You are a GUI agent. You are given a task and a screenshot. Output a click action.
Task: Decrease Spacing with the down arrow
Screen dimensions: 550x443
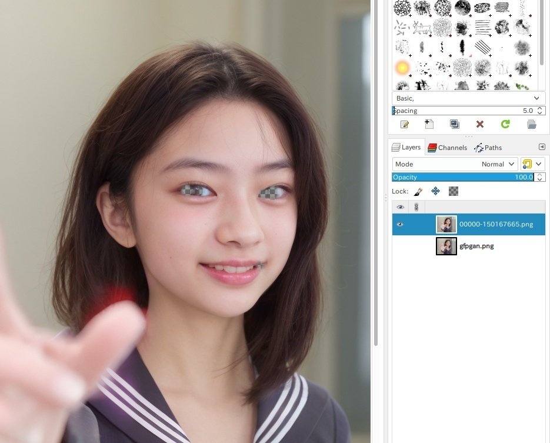540,113
